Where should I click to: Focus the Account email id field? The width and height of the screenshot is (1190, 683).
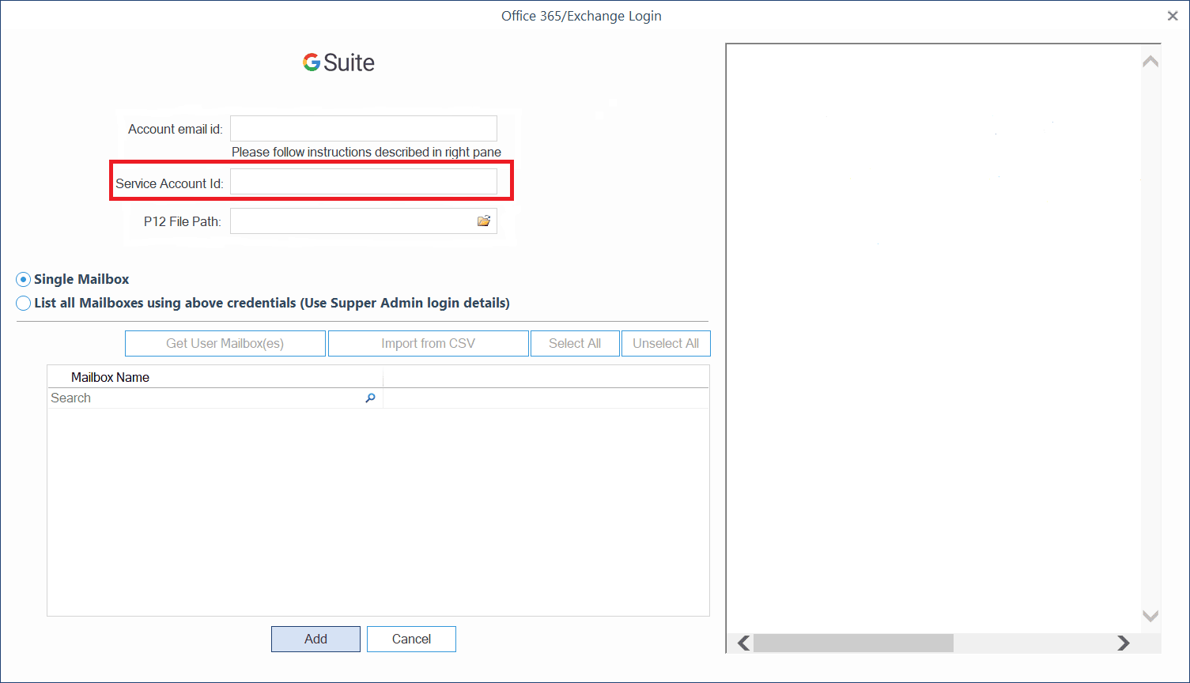[x=364, y=129]
